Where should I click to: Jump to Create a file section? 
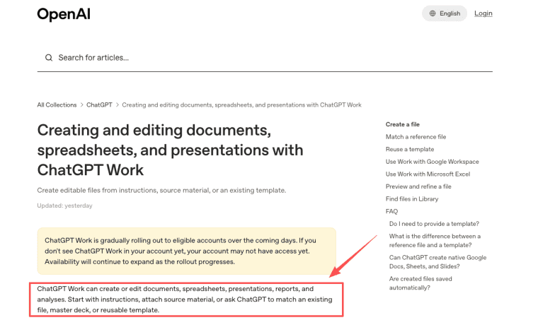[403, 124]
